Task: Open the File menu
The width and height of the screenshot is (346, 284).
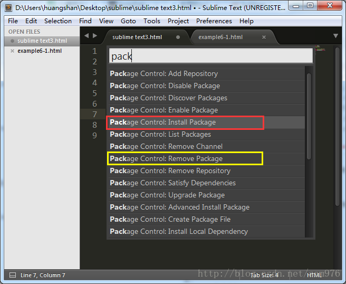Action: [x=13, y=21]
